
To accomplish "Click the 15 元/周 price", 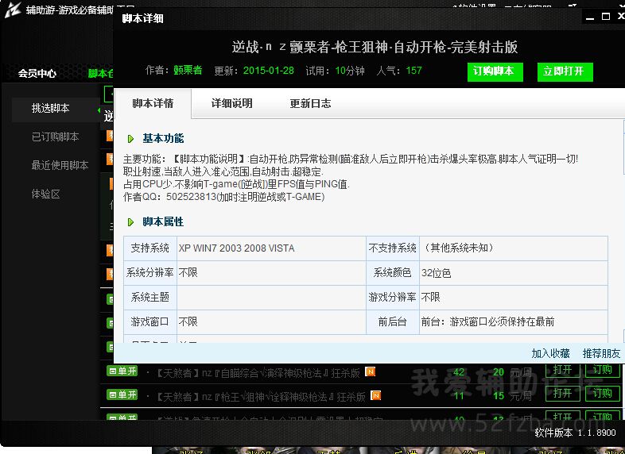I will tap(512, 396).
